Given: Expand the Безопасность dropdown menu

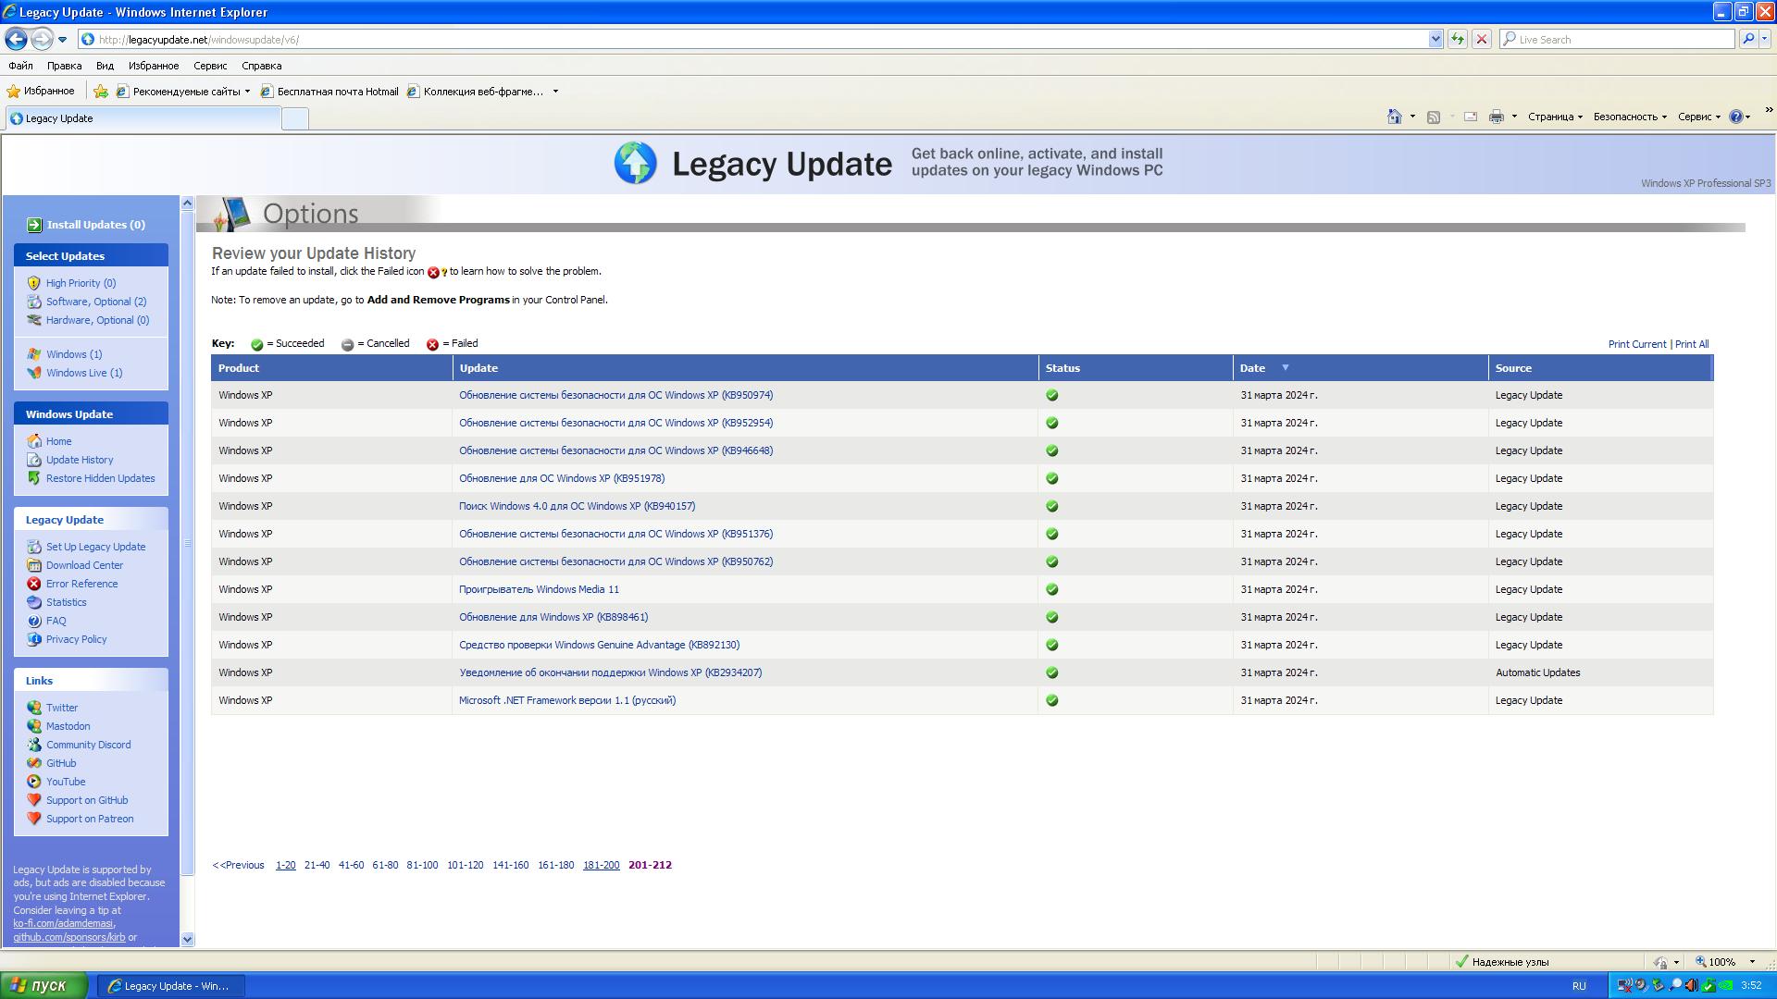Looking at the screenshot, I should (x=1629, y=117).
